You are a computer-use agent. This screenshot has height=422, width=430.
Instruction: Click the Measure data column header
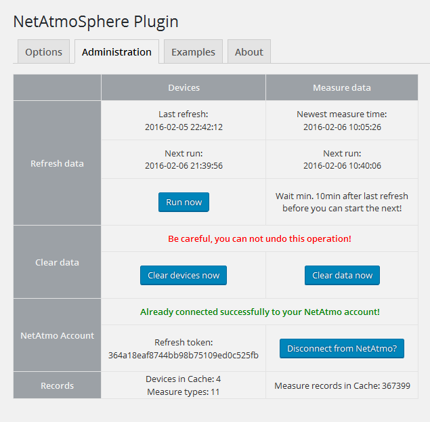tap(342, 87)
